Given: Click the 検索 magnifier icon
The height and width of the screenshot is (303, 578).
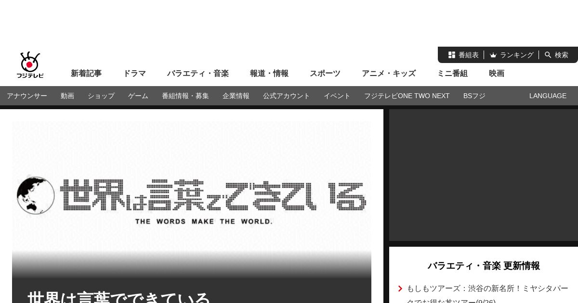Looking at the screenshot, I should click(548, 55).
